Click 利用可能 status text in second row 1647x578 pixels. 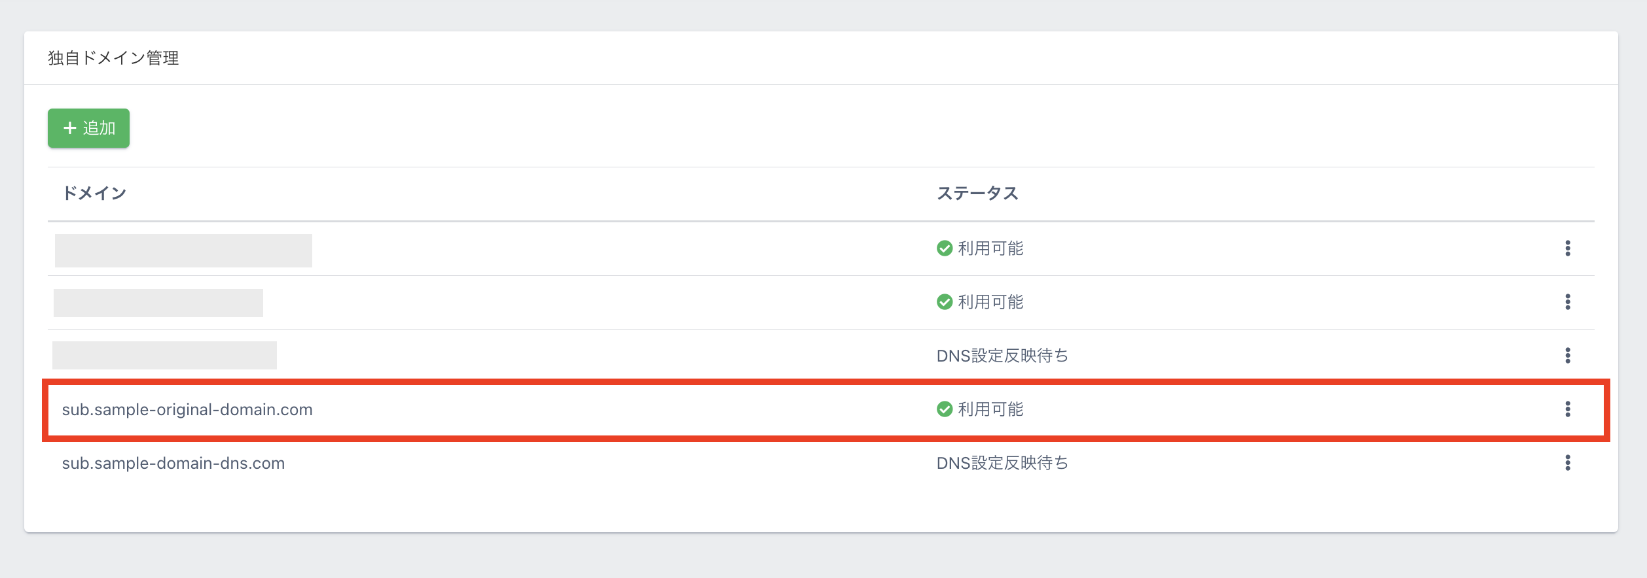tap(990, 302)
